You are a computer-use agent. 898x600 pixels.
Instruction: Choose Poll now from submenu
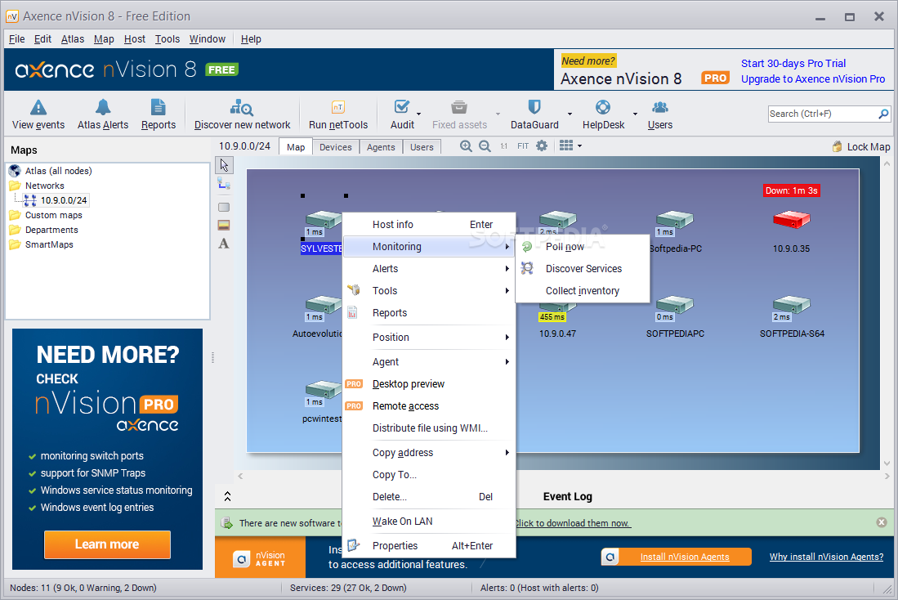click(583, 246)
